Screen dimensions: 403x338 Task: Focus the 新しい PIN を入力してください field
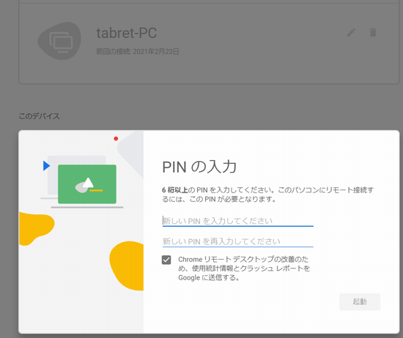point(237,221)
